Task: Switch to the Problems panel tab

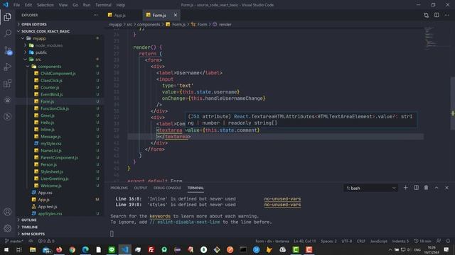Action: tap(119, 188)
